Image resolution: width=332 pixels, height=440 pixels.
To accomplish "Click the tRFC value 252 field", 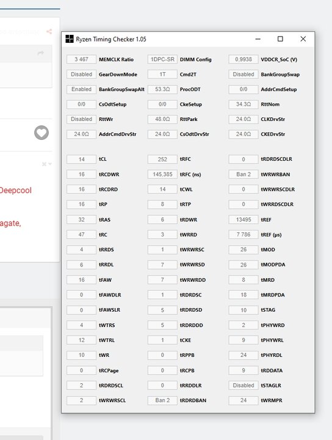I will click(162, 159).
